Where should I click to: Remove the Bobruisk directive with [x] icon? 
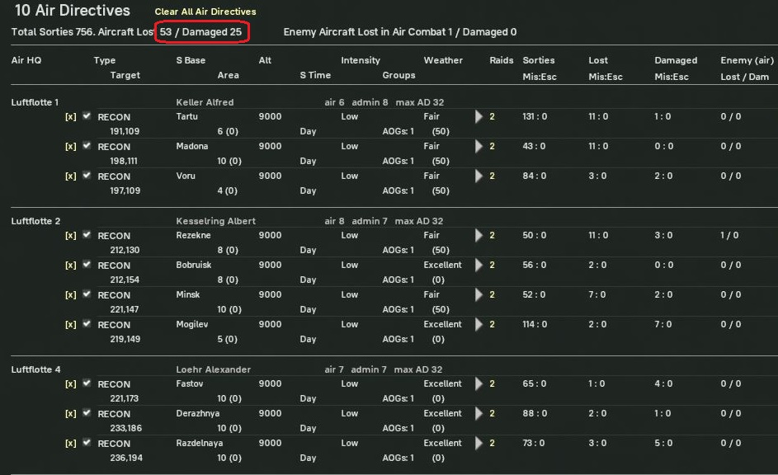(71, 266)
